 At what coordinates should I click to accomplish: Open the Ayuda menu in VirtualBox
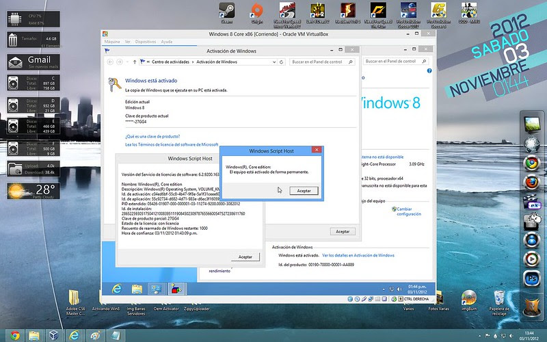point(166,42)
